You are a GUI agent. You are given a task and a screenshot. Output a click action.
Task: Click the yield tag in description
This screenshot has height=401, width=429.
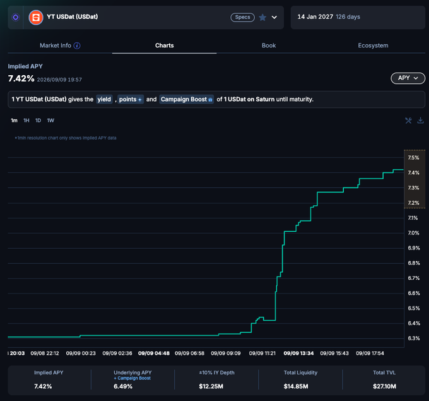(x=104, y=99)
